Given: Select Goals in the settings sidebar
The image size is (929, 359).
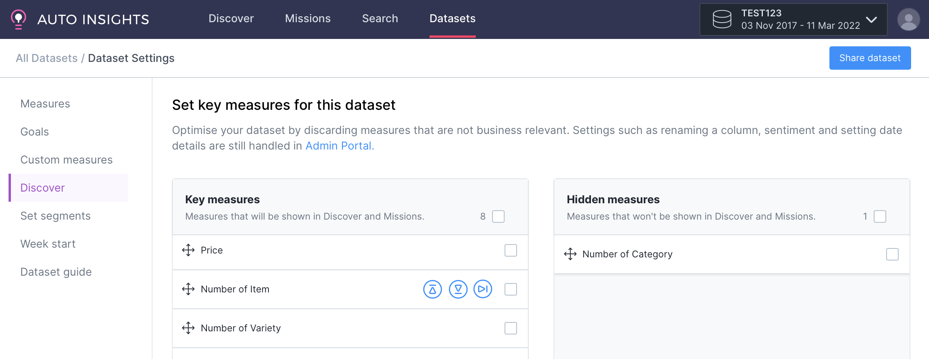Looking at the screenshot, I should (35, 132).
